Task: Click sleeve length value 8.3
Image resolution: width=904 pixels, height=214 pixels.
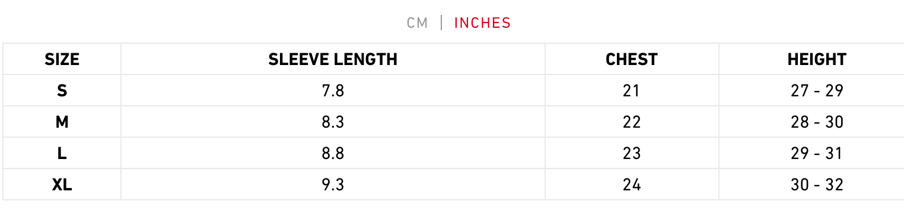Action: pyautogui.click(x=333, y=122)
